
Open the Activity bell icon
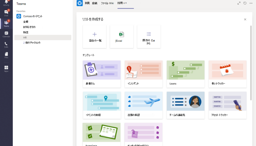pos(6,2)
